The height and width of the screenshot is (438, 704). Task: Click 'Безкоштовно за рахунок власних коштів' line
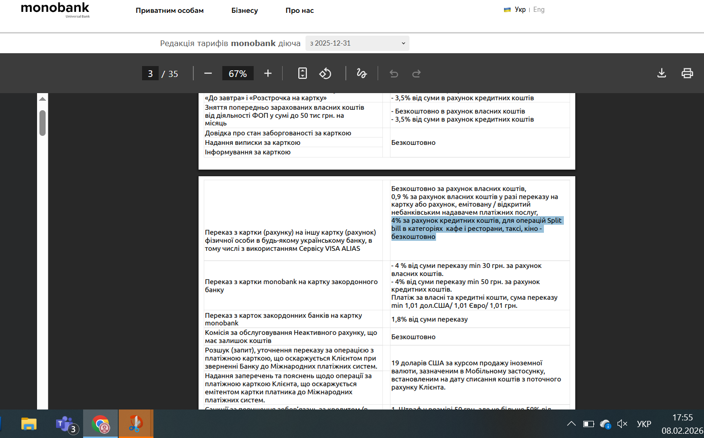point(459,189)
